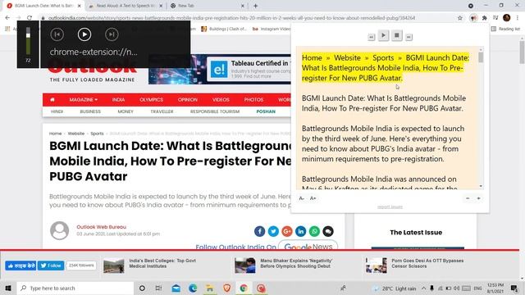Viewport: 525px width, 295px height.
Task: Open VIDEOS section in nav bar
Action: (221, 100)
